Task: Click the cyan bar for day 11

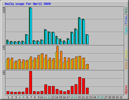Action: coord(46,37)
